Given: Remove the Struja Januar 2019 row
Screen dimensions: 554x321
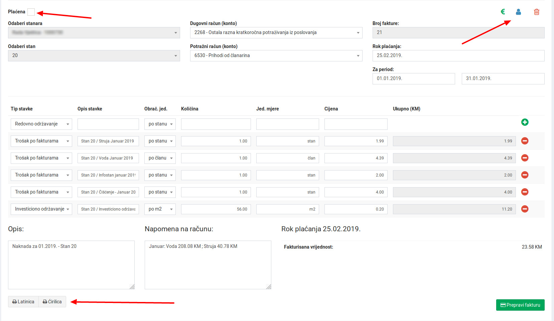Looking at the screenshot, I should pyautogui.click(x=525, y=141).
